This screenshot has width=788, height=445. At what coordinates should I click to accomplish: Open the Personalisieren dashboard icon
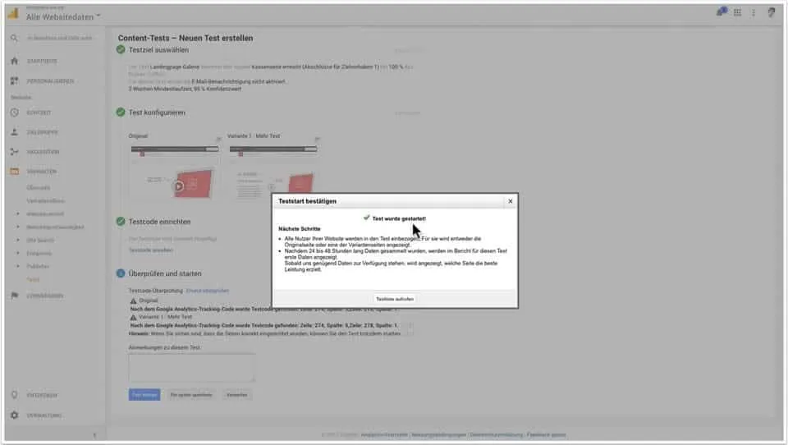point(14,80)
